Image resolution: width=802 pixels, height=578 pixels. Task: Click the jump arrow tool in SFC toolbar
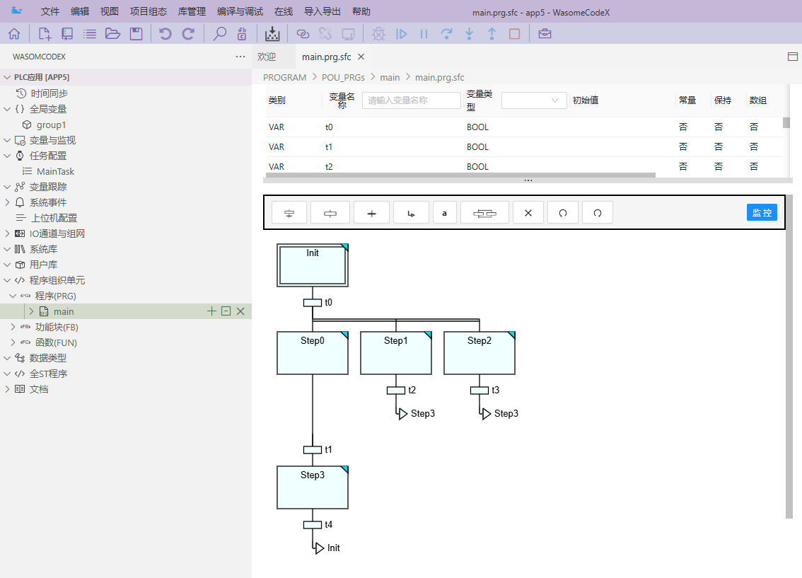pyautogui.click(x=411, y=213)
